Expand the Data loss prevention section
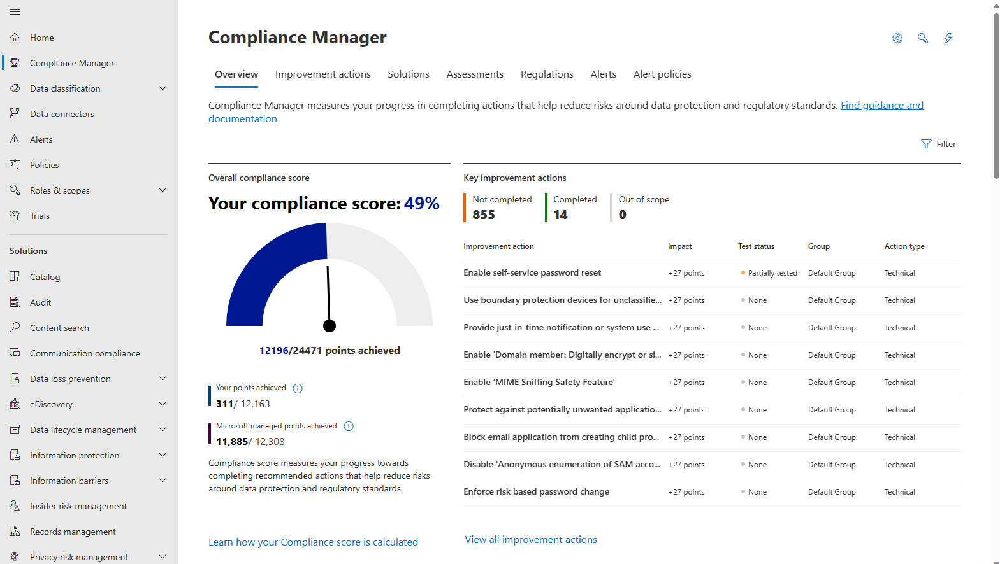Viewport: 1000px width, 564px height. pyautogui.click(x=163, y=378)
